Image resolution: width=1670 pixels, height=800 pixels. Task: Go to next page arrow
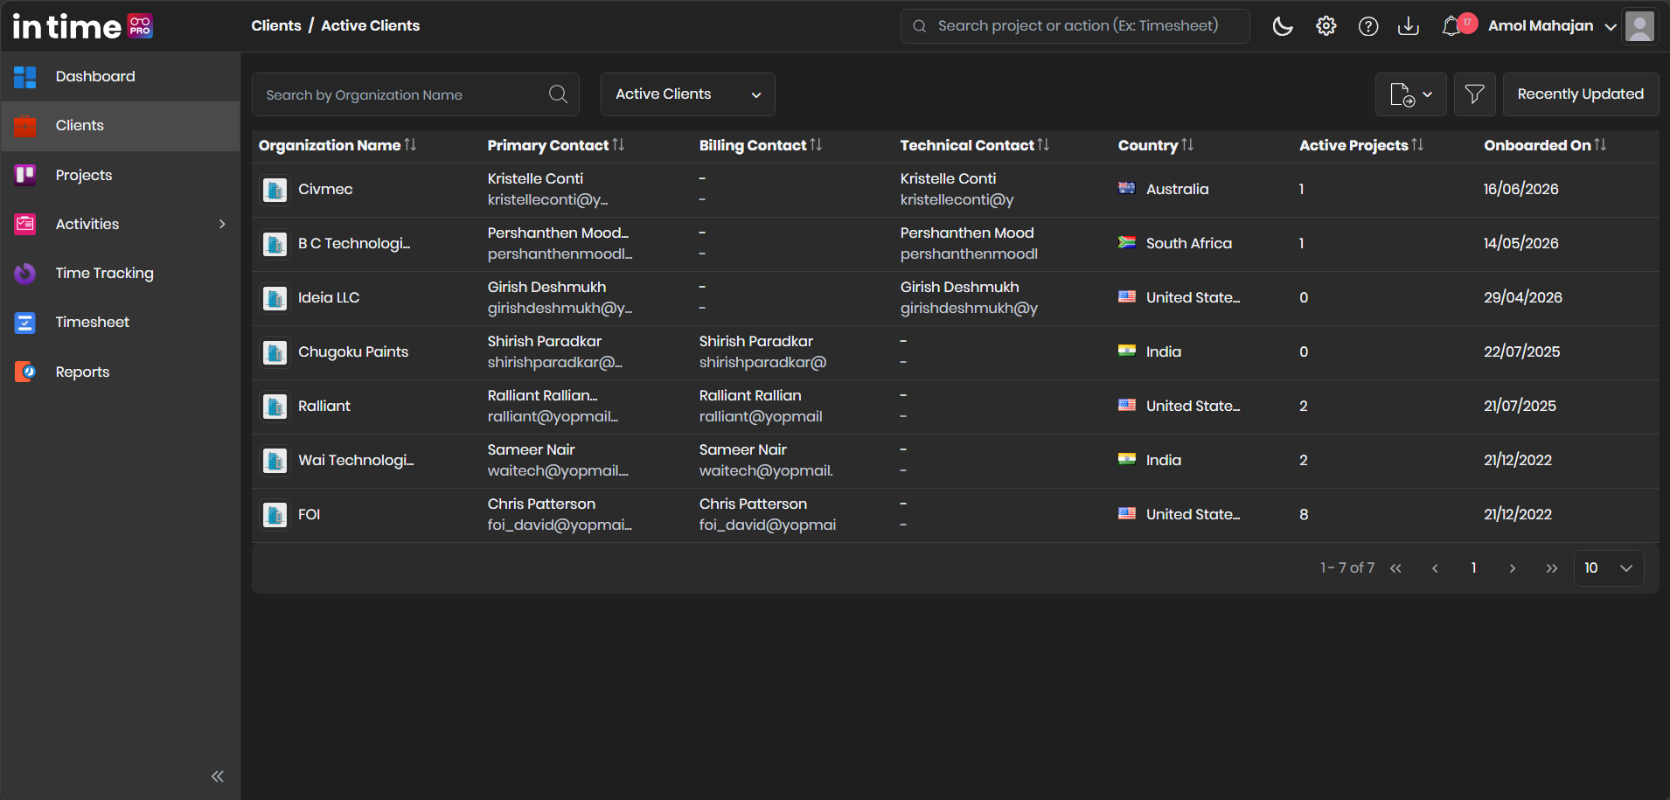[x=1513, y=568]
